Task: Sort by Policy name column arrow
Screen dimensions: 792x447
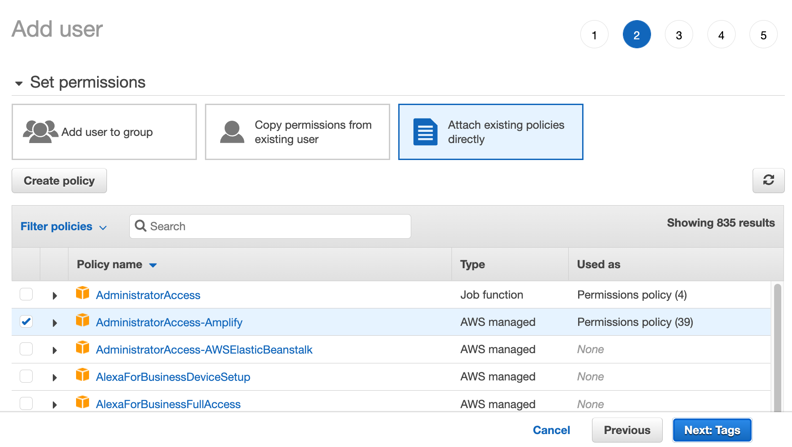Action: coord(153,265)
